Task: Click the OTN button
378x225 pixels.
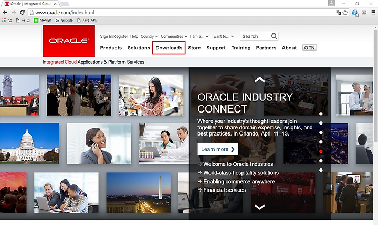Action: coord(310,48)
